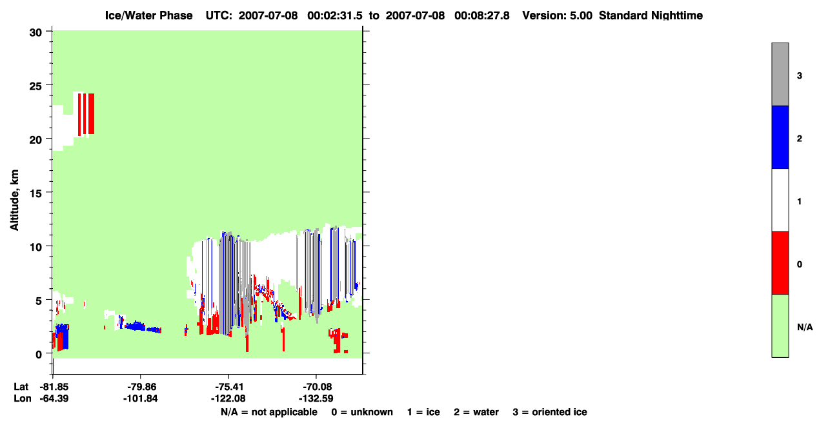
Task: Click the y-axis tick label 25
Action: tap(37, 85)
